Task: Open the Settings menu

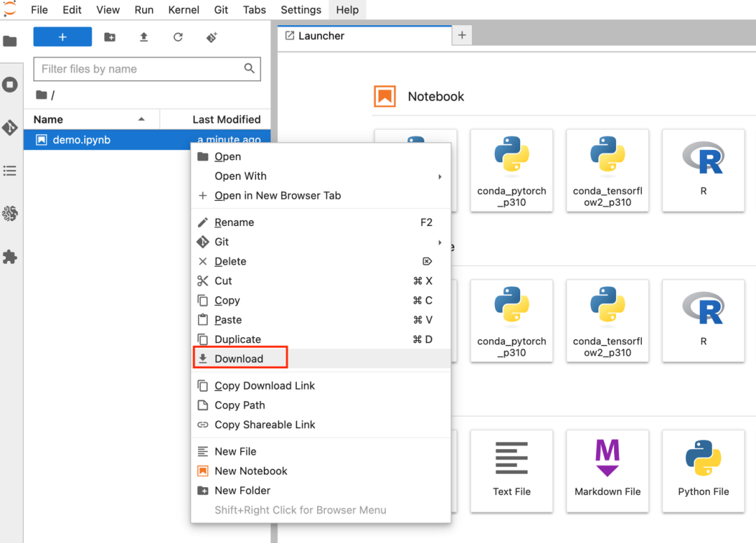Action: tap(301, 10)
